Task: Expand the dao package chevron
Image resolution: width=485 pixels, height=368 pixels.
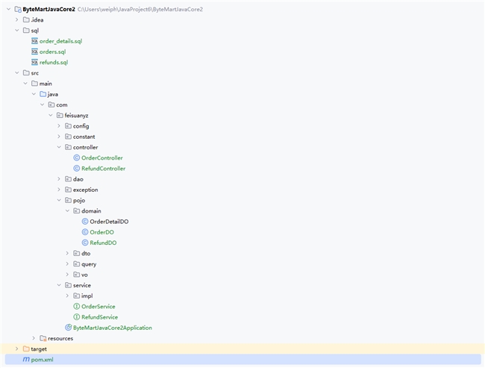Action: [59, 179]
